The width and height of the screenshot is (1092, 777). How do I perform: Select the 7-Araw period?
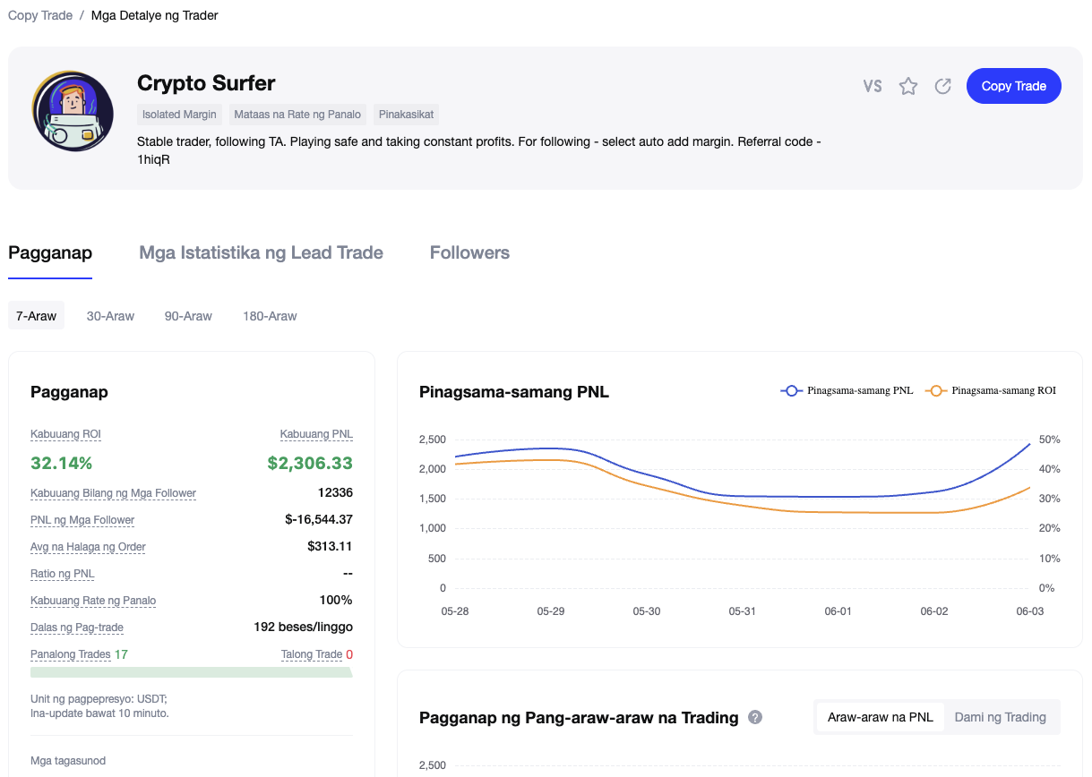click(37, 316)
